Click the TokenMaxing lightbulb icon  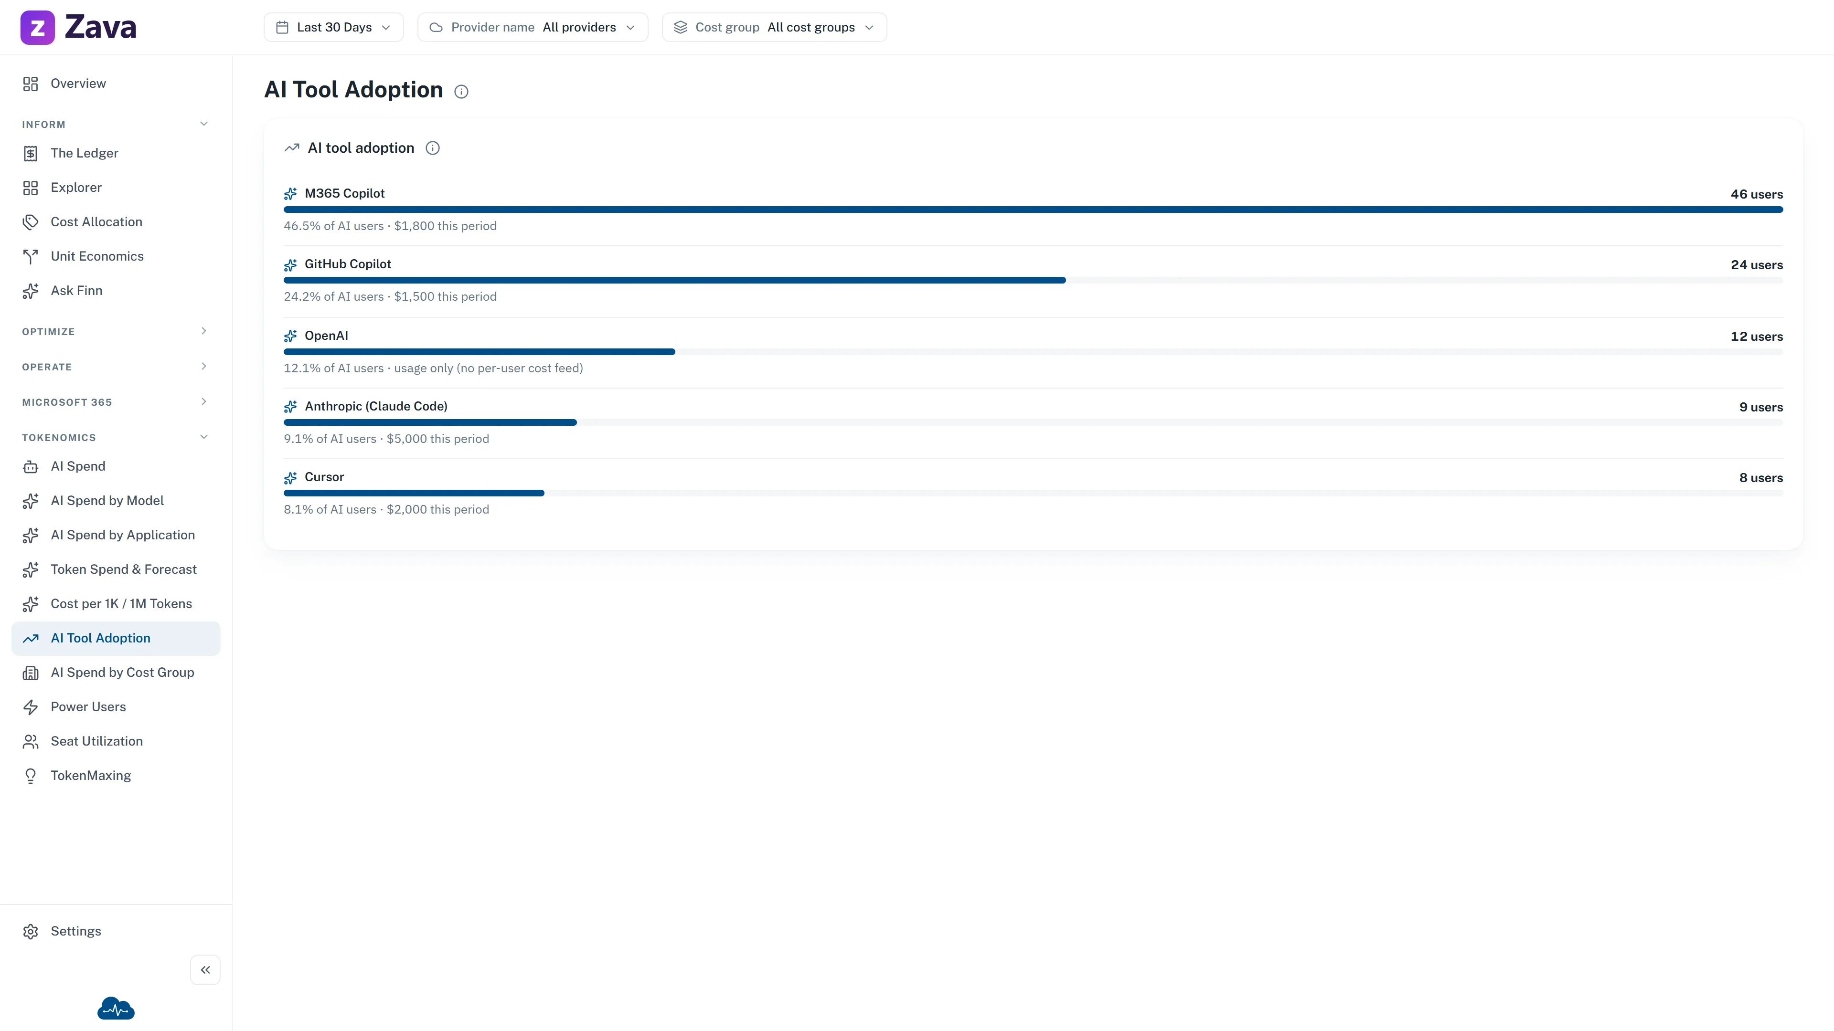(x=31, y=776)
